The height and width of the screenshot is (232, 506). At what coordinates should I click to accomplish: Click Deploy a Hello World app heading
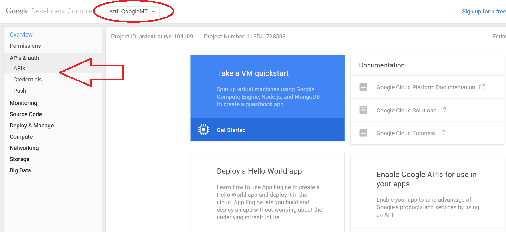(x=259, y=171)
